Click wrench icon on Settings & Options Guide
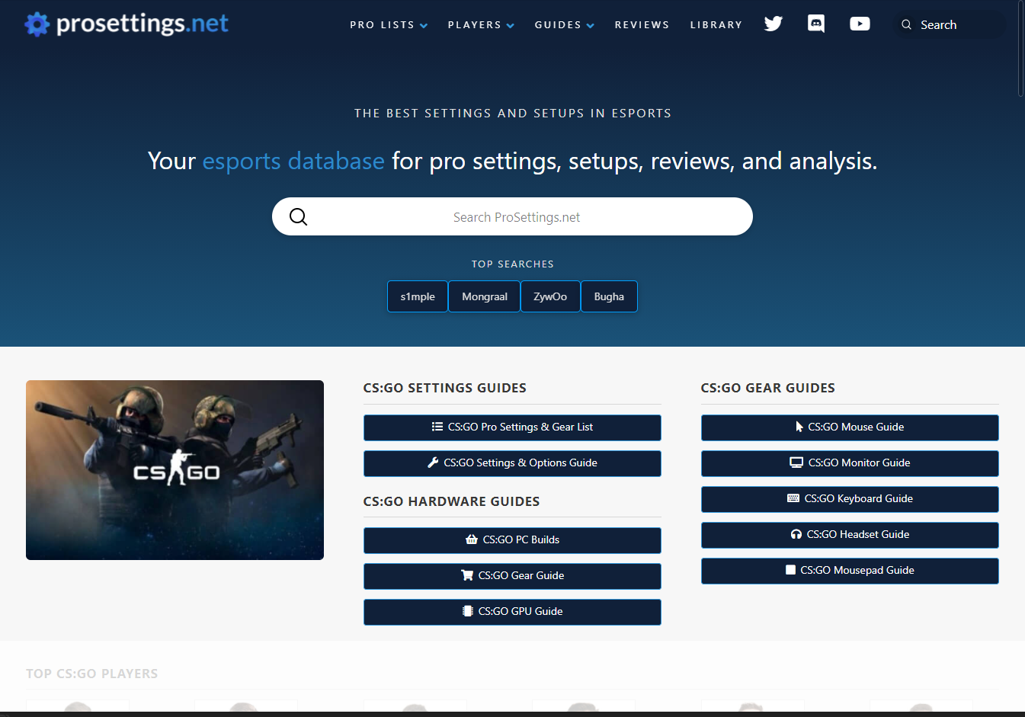 (433, 463)
